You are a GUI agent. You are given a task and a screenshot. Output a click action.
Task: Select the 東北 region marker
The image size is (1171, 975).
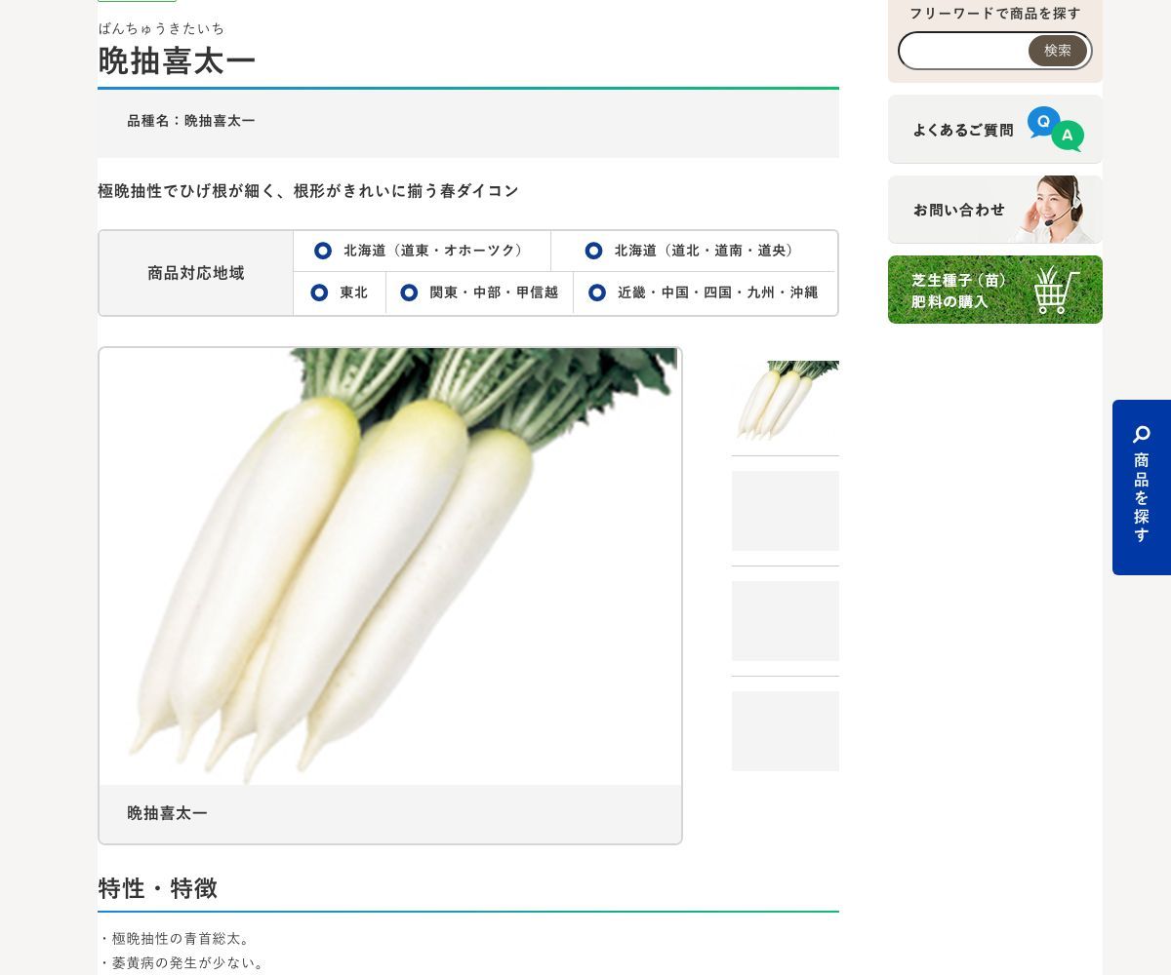pos(319,292)
